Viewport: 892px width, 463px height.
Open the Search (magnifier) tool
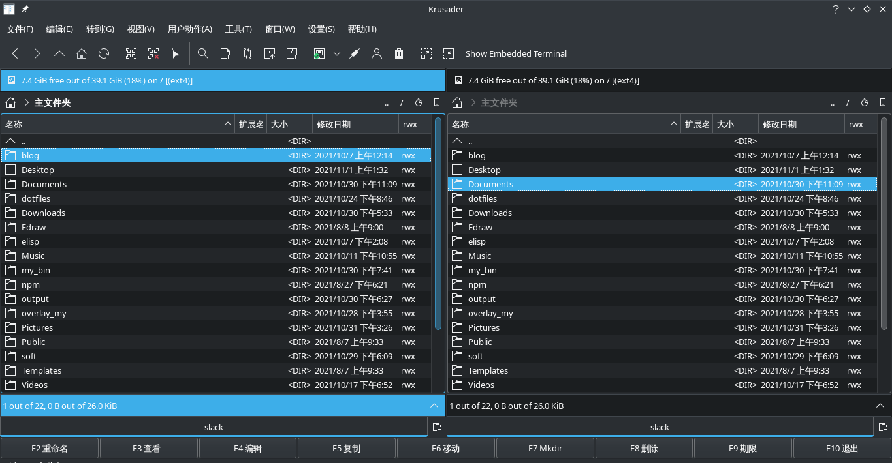coord(203,54)
